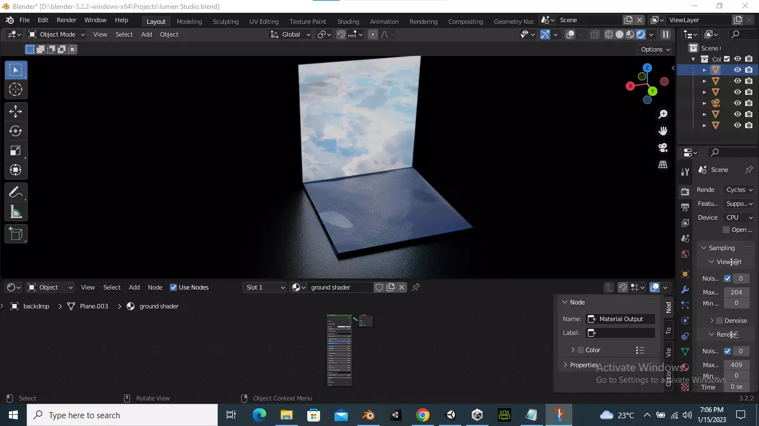Image resolution: width=759 pixels, height=426 pixels.
Task: Toggle camera view in viewport
Action: [x=663, y=148]
